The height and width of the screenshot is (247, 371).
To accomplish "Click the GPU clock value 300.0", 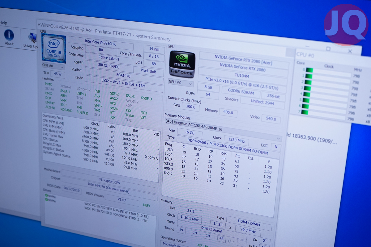I will point(190,107).
